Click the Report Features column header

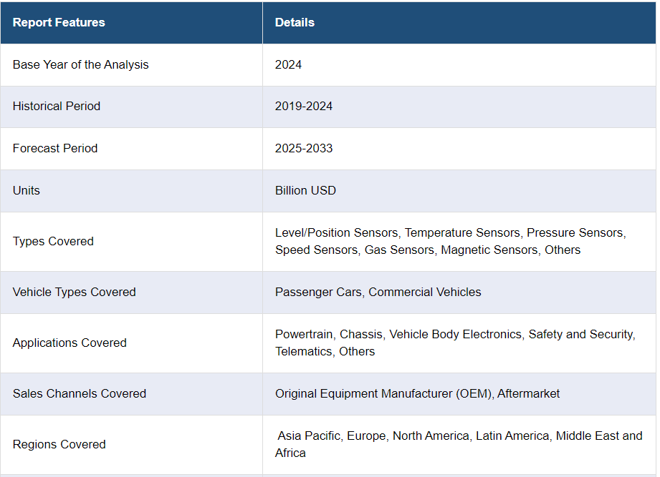click(59, 22)
